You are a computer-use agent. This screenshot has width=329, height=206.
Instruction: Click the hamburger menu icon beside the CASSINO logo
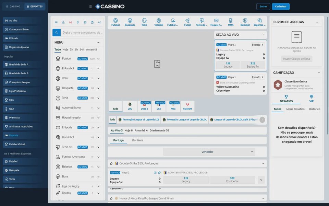coord(90,7)
